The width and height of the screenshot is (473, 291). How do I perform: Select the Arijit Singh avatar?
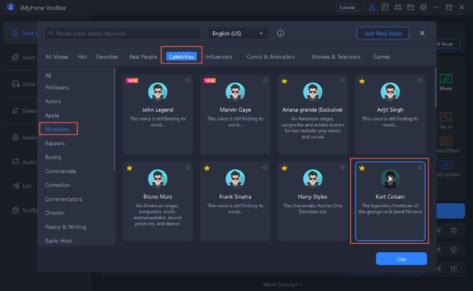pyautogui.click(x=390, y=92)
